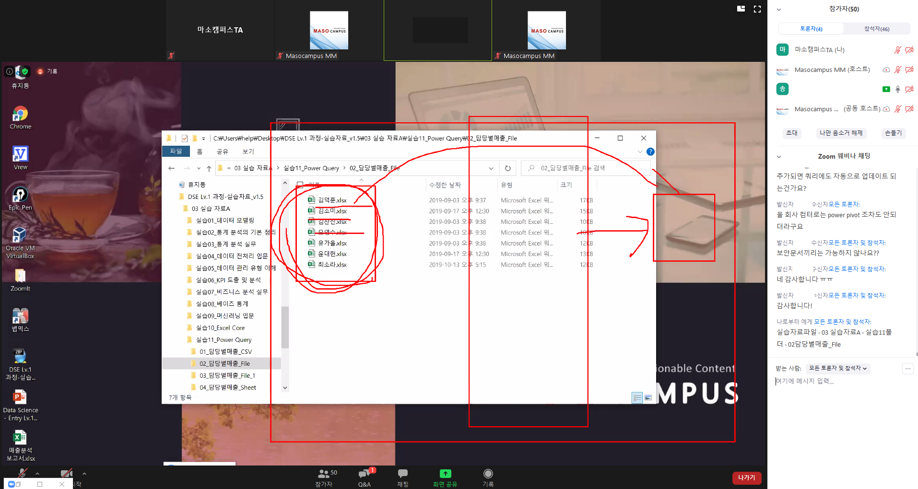Collapse the Zoom 웨비나 채팅 panel chevron

[x=779, y=157]
